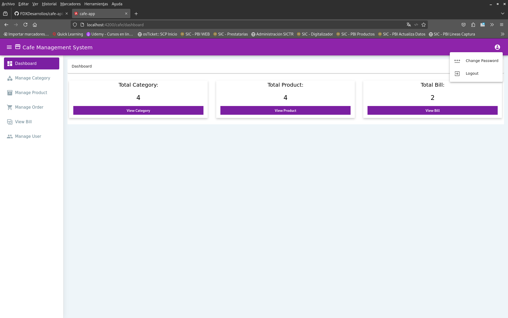Click the tracking protection shield icon
The width and height of the screenshot is (508, 318).
[x=75, y=25]
